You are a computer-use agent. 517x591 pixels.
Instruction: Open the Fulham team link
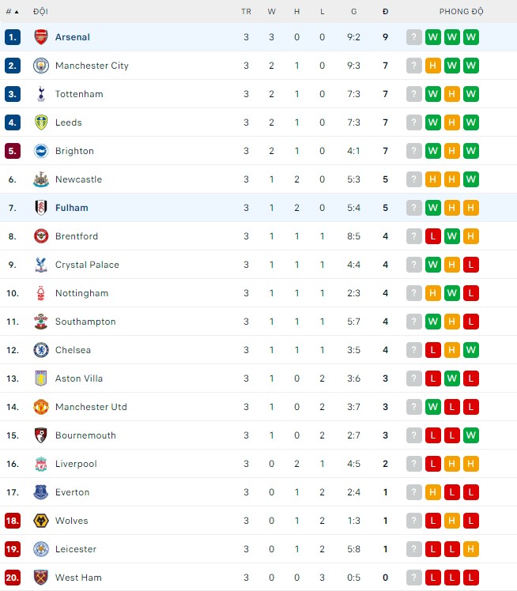(x=72, y=208)
